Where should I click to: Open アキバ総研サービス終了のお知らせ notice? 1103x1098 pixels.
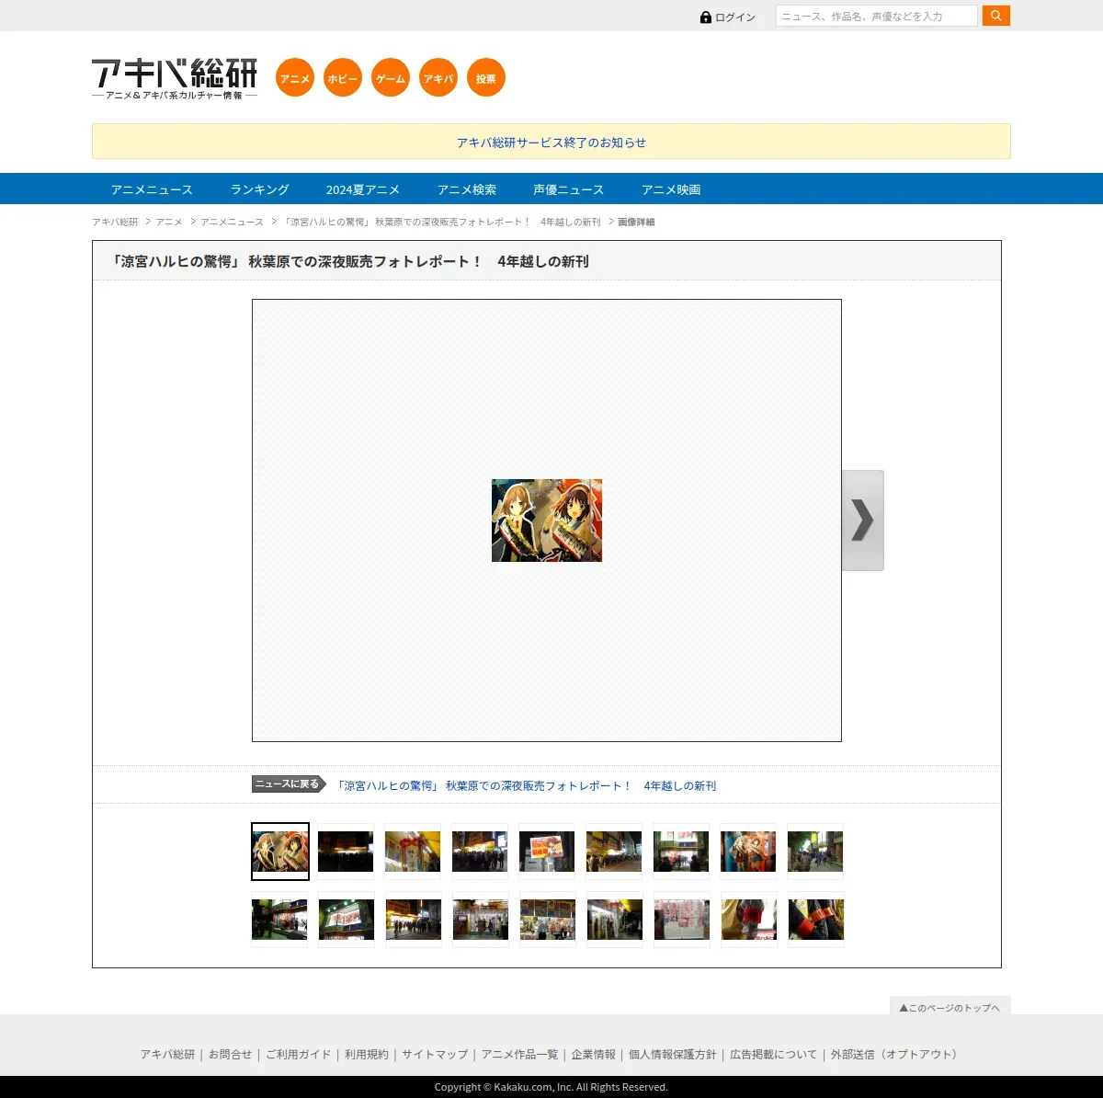[551, 143]
